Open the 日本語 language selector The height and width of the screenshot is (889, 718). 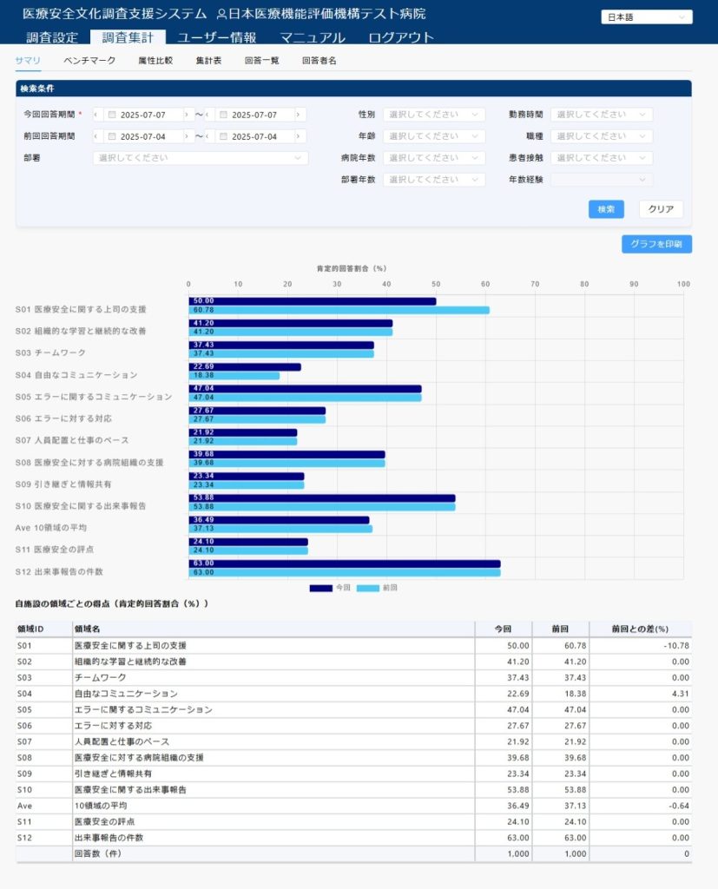coord(646,17)
